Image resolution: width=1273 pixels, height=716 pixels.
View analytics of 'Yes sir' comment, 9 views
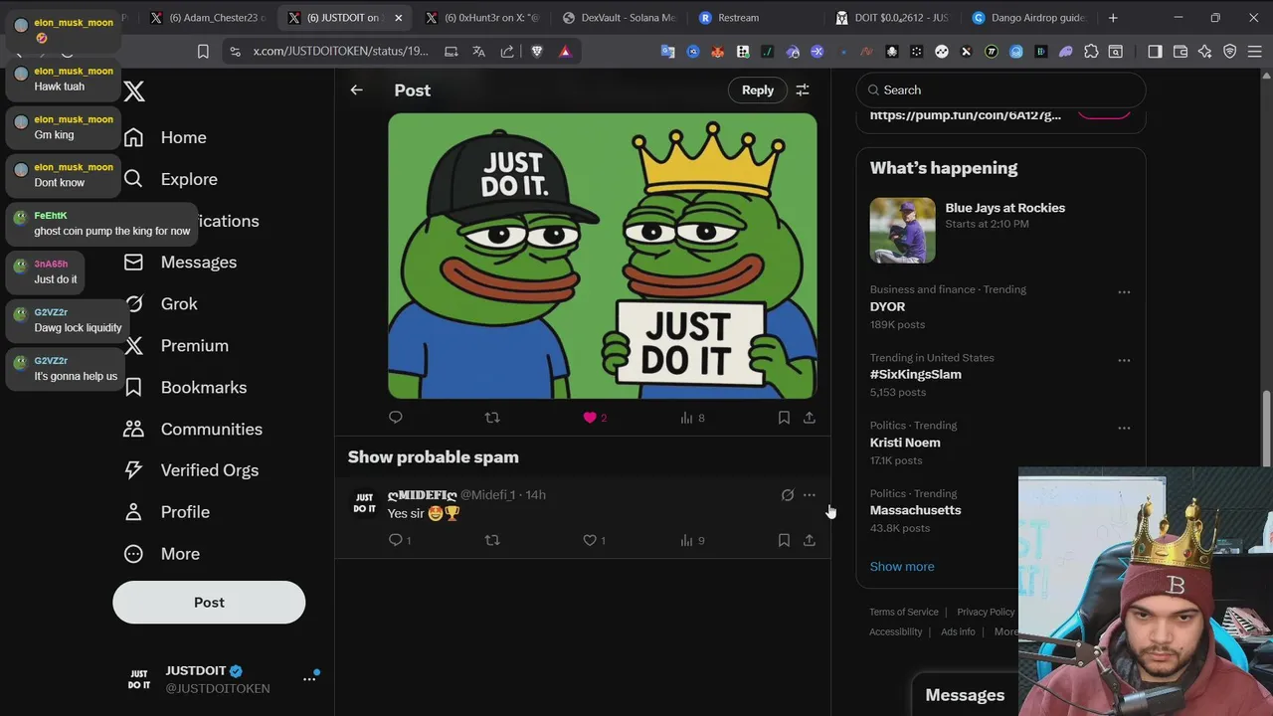click(x=692, y=540)
